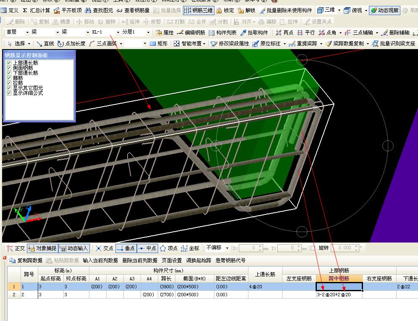
Task: Toggle the 箍筋 stirrup checkbox
Action: click(x=9, y=78)
